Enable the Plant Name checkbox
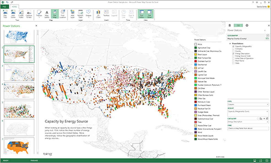The width and height of the screenshot is (271, 163). tap(234, 61)
